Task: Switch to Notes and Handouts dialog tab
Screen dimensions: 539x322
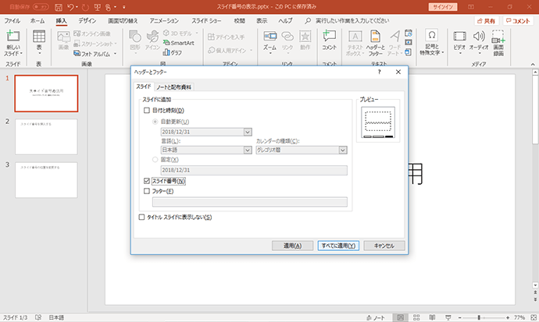Action: tap(174, 87)
